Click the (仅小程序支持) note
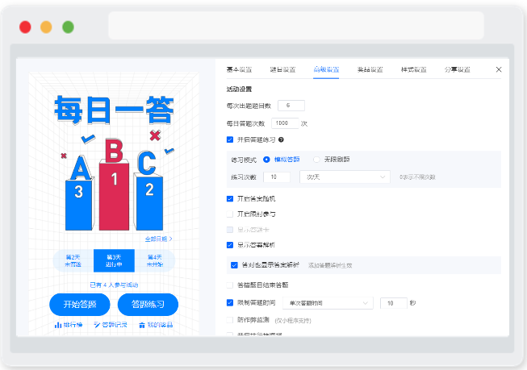The image size is (527, 370). [293, 321]
